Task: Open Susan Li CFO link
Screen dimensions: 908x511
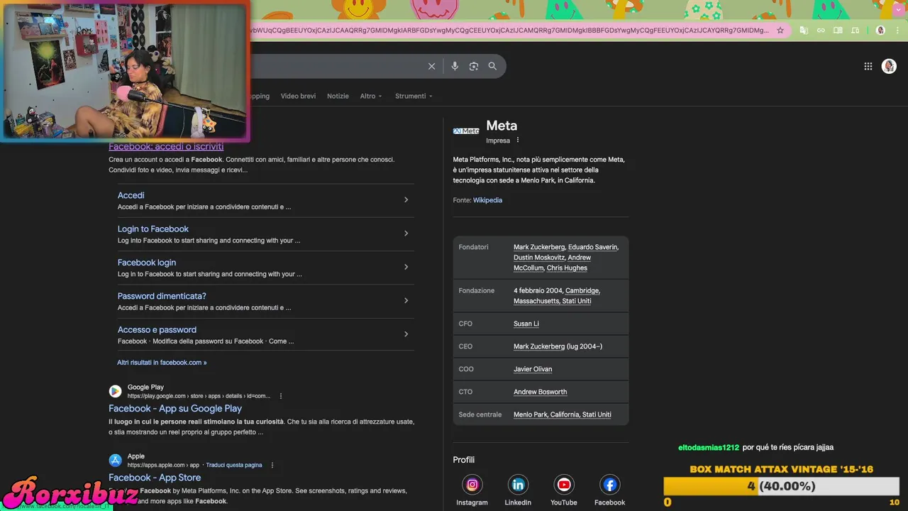Action: 526,324
